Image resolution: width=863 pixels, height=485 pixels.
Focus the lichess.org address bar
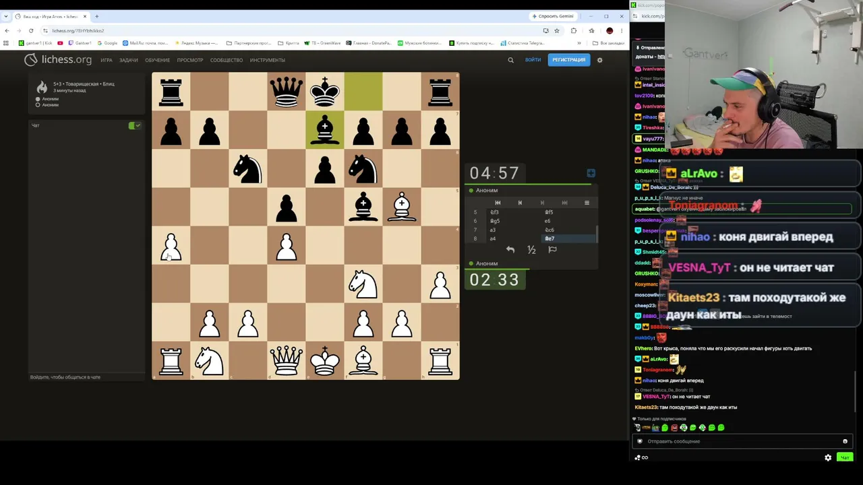(x=290, y=30)
